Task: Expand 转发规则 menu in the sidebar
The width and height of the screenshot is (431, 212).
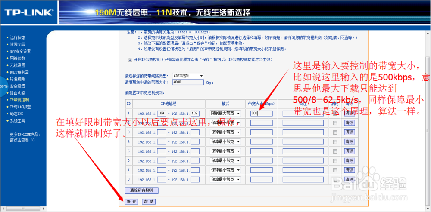Action: pyautogui.click(x=17, y=79)
